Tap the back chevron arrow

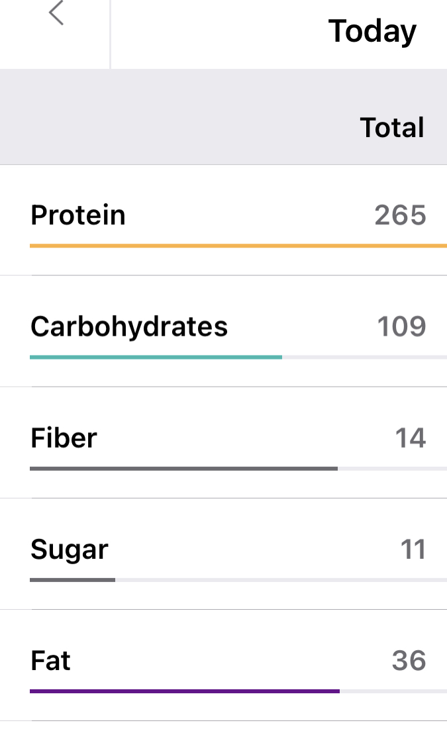[x=56, y=14]
